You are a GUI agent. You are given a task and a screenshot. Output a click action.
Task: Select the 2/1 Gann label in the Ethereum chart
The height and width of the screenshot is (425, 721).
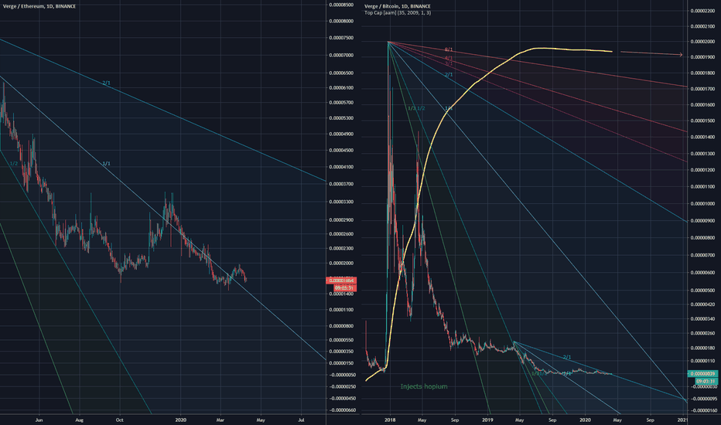click(106, 83)
